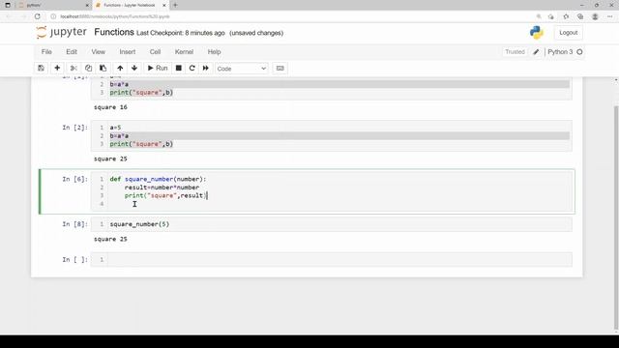Screen dimensions: 619x348
Task: Open the command palette keyboard icon
Action: click(x=280, y=69)
